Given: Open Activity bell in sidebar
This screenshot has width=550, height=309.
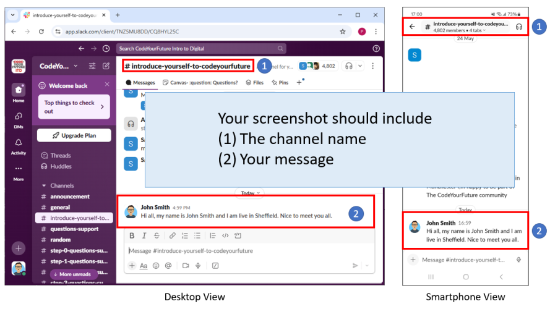Looking at the screenshot, I should pos(19,146).
